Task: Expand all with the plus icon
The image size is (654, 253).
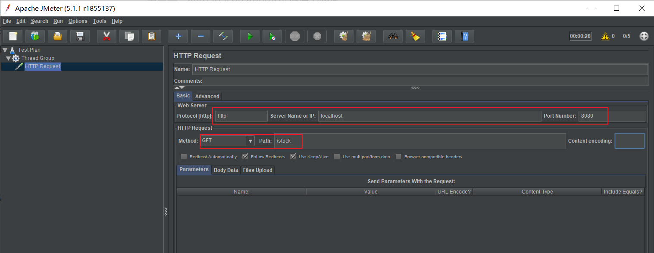Action: point(178,36)
